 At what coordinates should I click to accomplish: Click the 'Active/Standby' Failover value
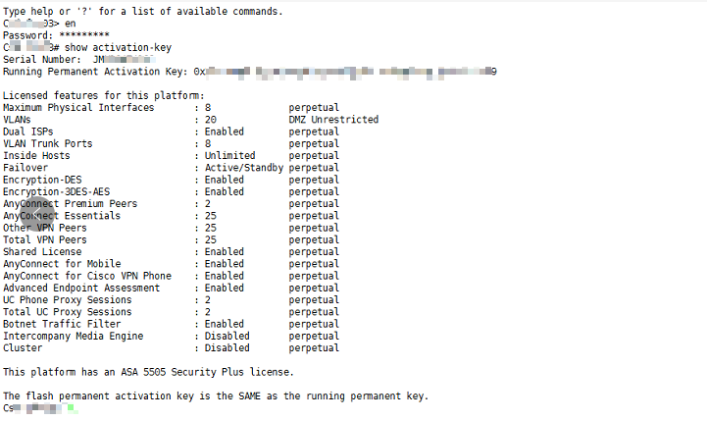pyautogui.click(x=244, y=168)
